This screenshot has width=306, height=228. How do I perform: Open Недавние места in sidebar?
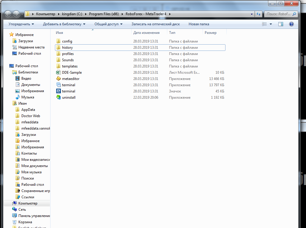[31, 47]
